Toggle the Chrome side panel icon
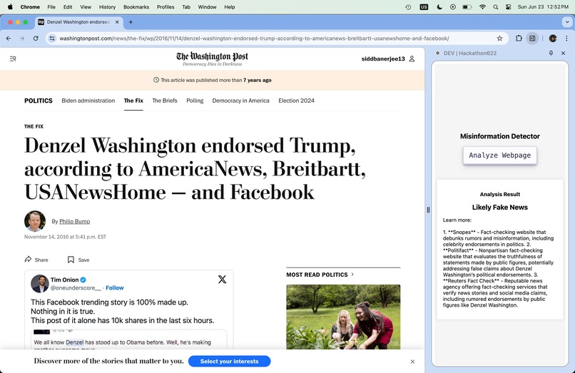Viewport: 575px width, 373px height. coord(532,38)
